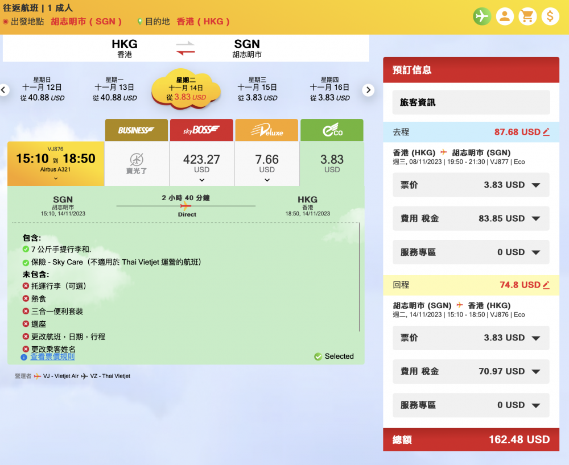Click the sold-out Business fare icon
This screenshot has height=465, width=569.
[x=137, y=160]
